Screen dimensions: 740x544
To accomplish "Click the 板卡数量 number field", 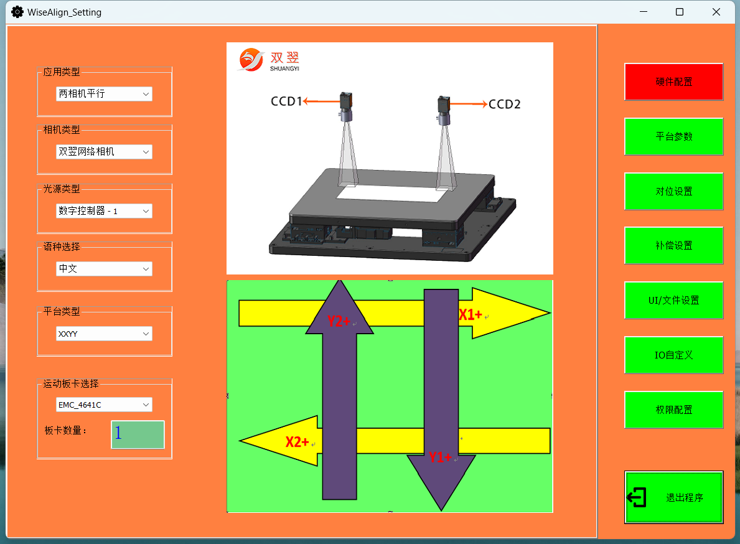I will pos(138,434).
